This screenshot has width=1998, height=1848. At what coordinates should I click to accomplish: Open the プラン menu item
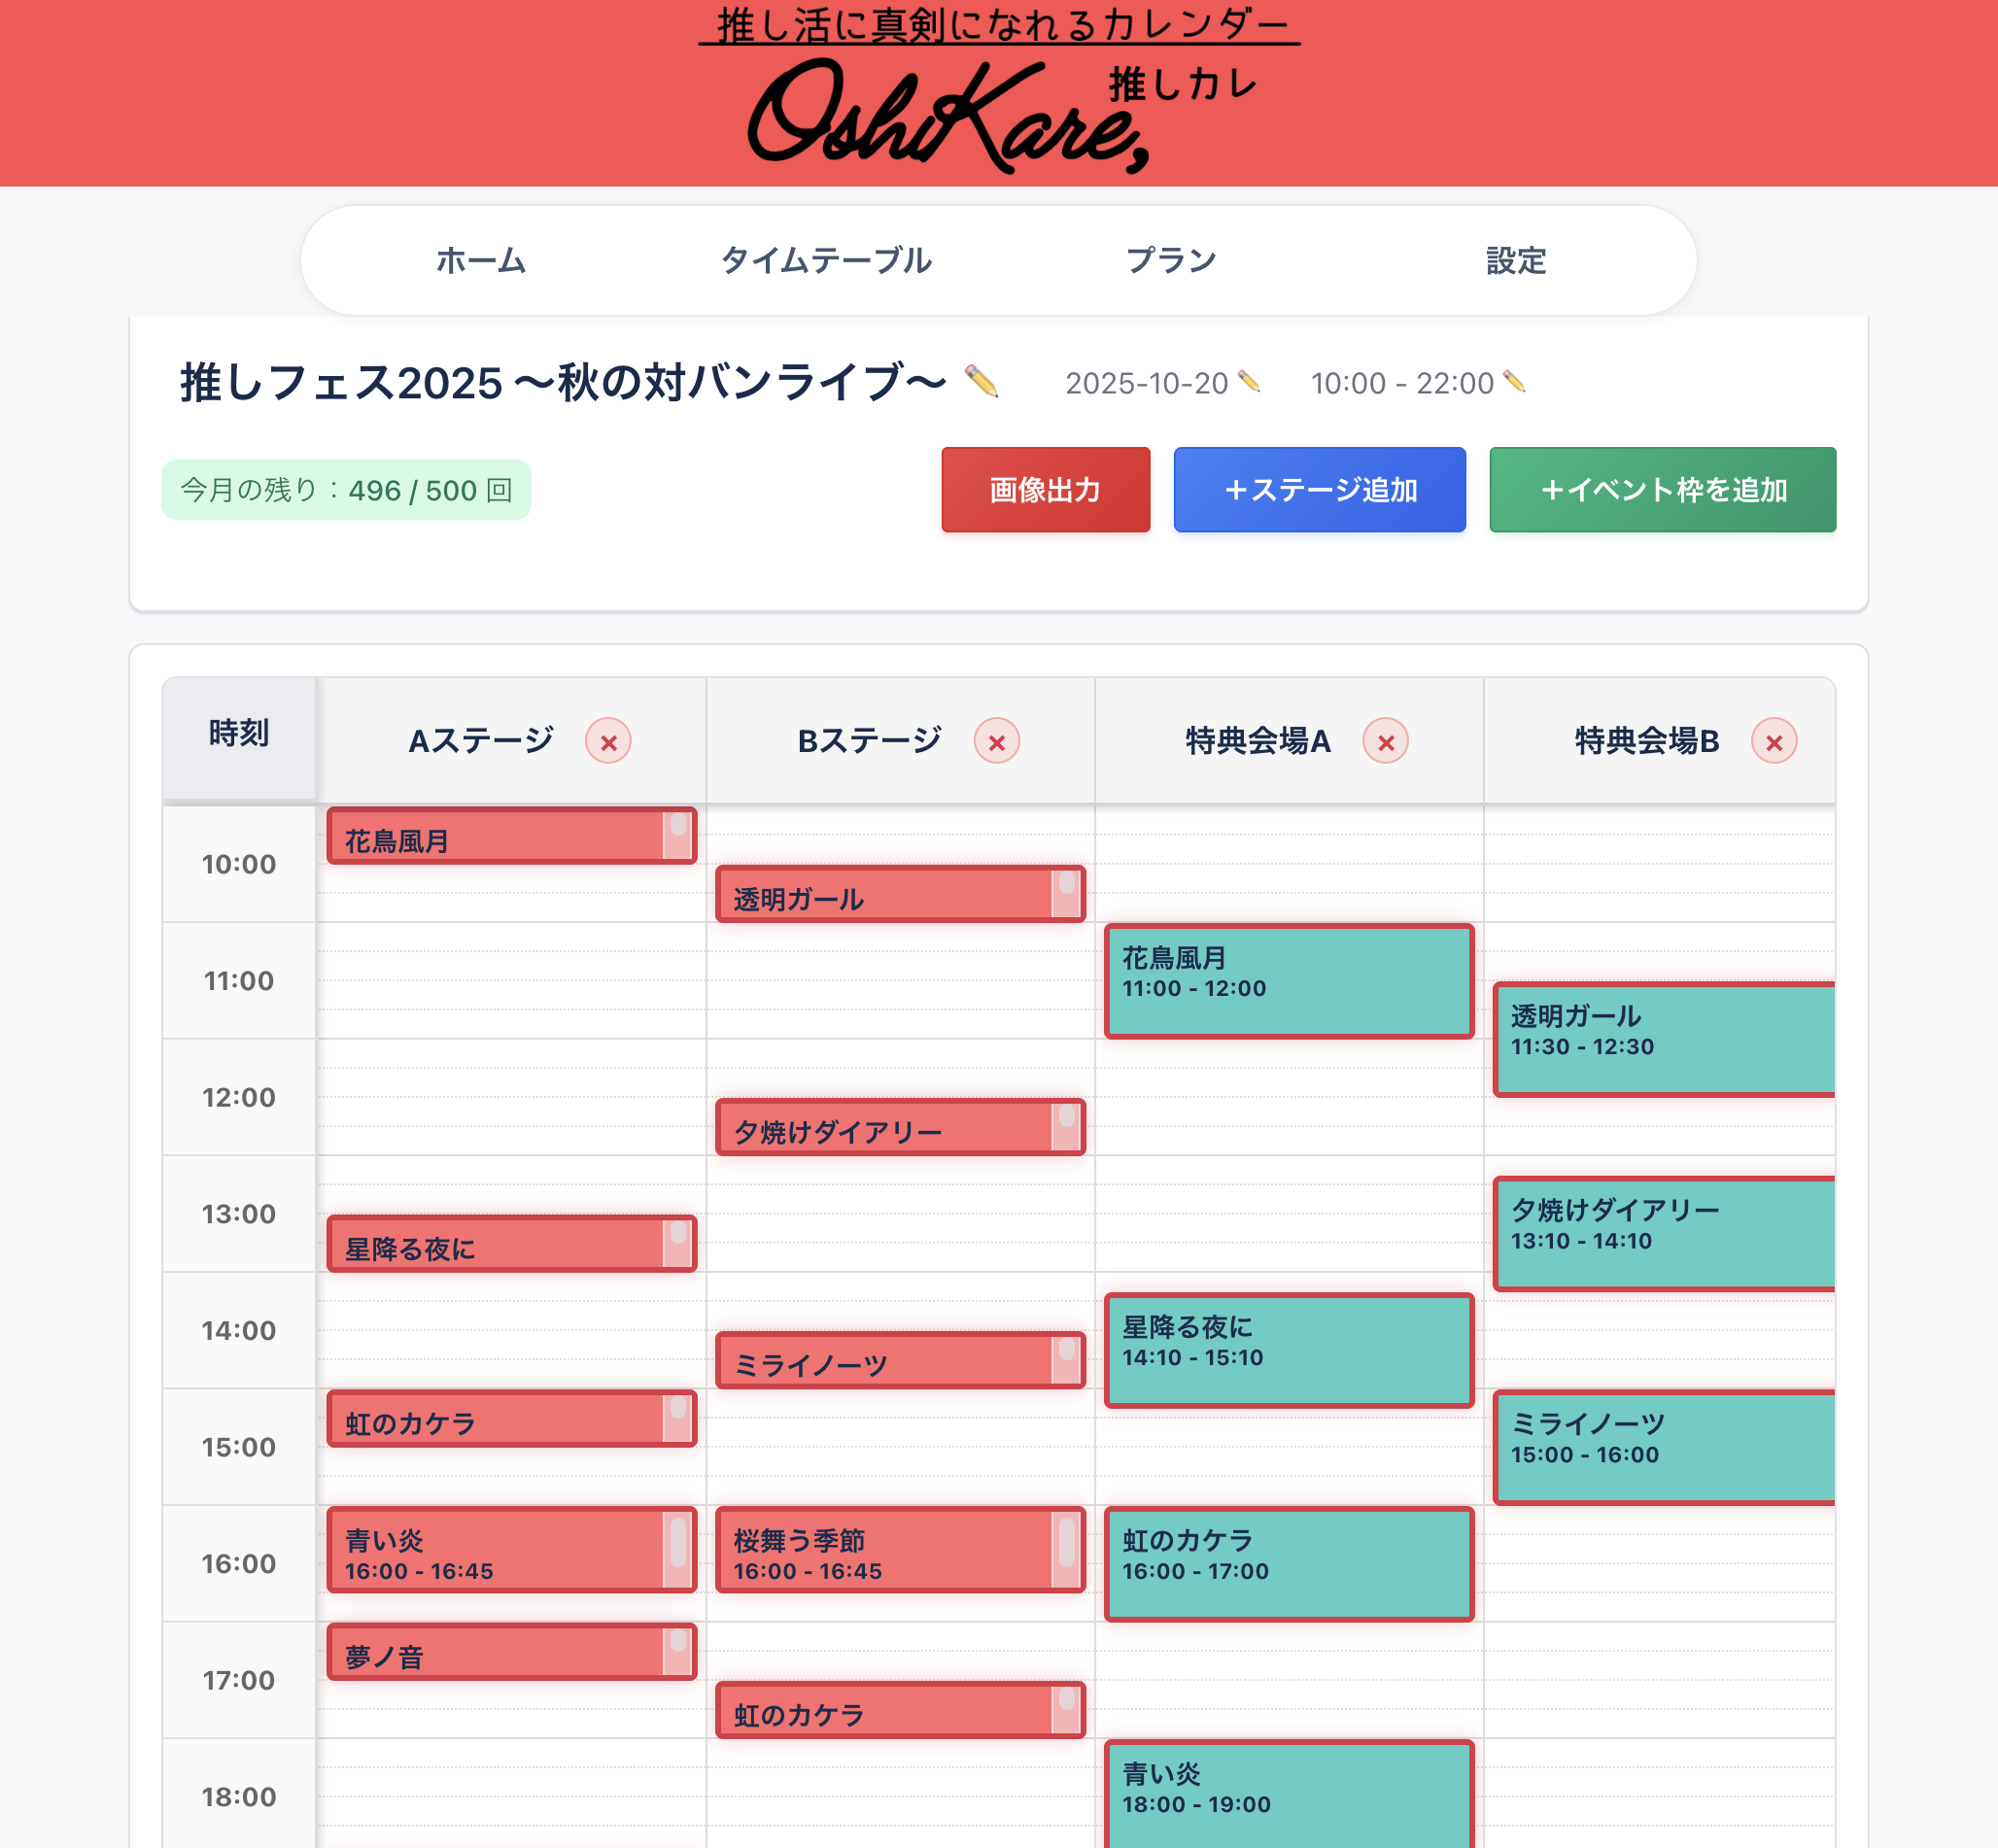[1171, 261]
